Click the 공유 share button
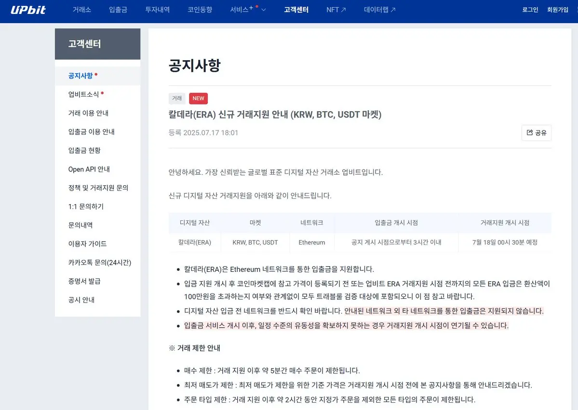 click(537, 132)
